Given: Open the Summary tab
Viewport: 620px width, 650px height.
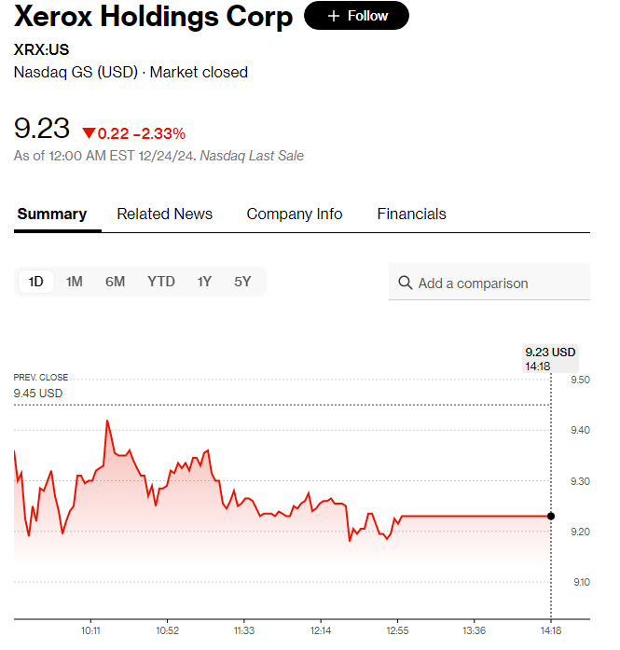Looking at the screenshot, I should point(52,214).
